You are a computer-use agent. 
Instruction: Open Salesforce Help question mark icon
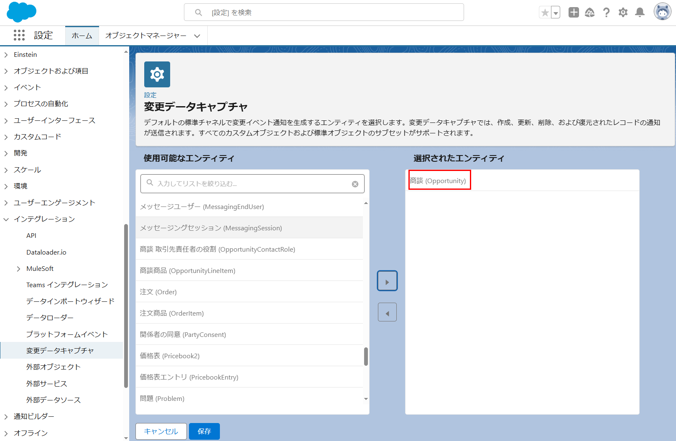tap(606, 12)
